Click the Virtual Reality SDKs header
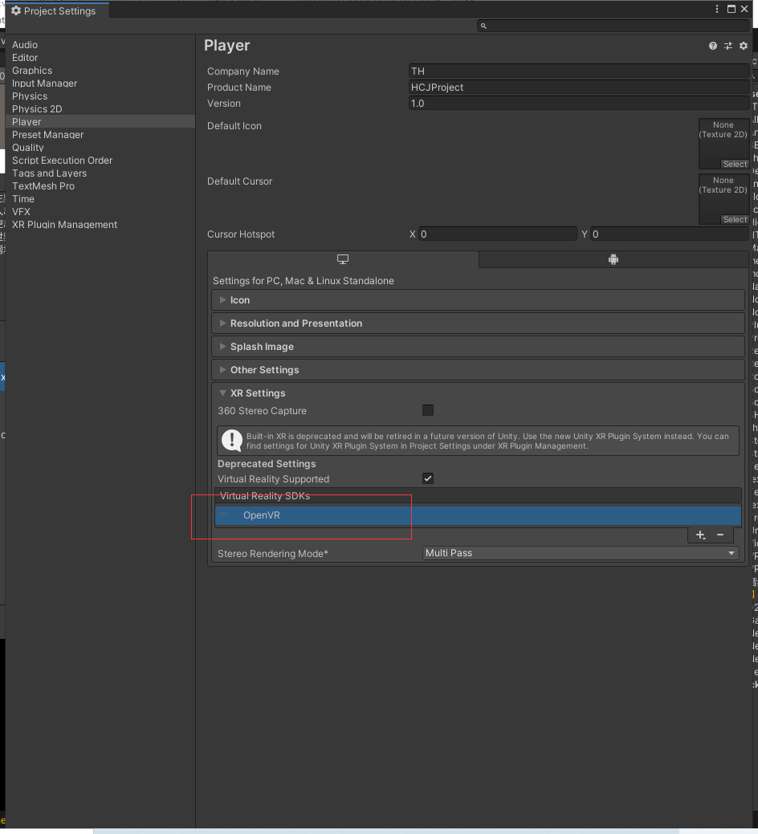 [x=478, y=496]
